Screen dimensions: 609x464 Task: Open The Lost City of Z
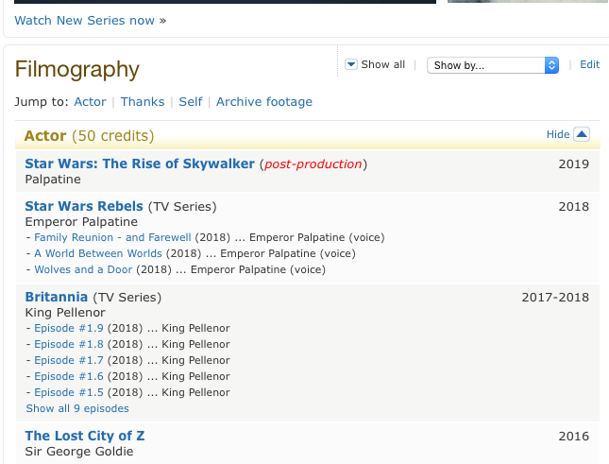click(85, 436)
